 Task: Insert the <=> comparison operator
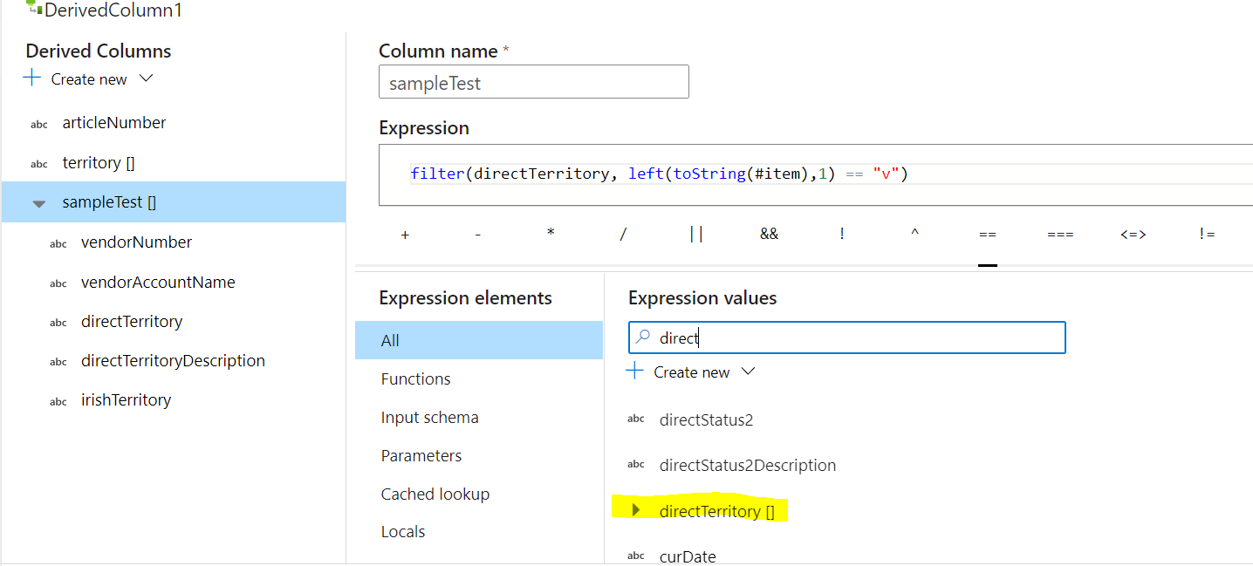(1133, 235)
